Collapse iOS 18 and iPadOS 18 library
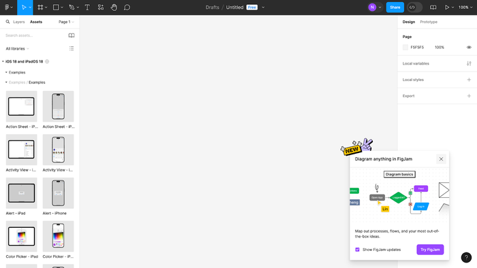 coord(3,62)
